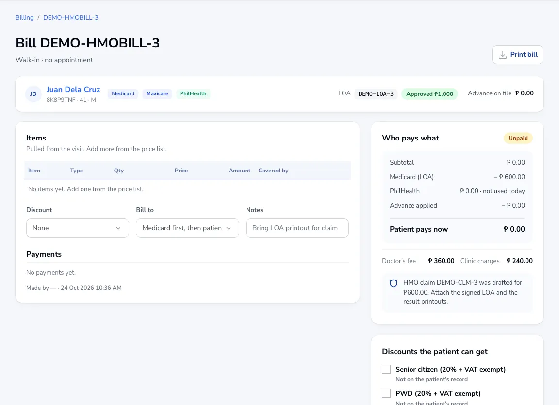The height and width of the screenshot is (405, 559).
Task: Click the PhilHealth tag
Action: pos(193,93)
